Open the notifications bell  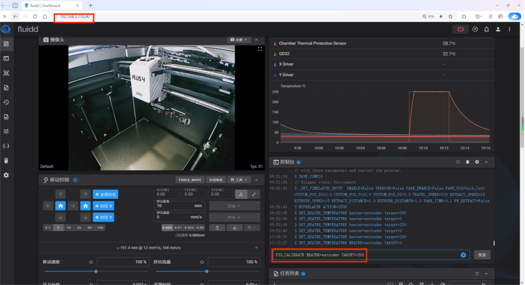click(486, 29)
